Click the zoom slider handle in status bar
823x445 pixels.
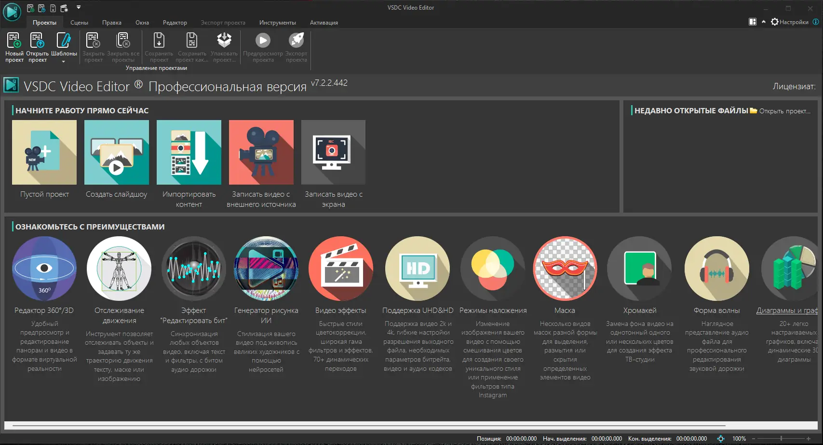point(781,439)
